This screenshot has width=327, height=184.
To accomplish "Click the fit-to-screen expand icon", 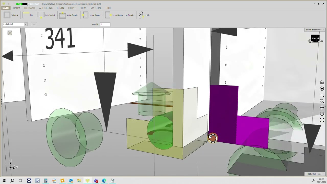I will [322, 120].
